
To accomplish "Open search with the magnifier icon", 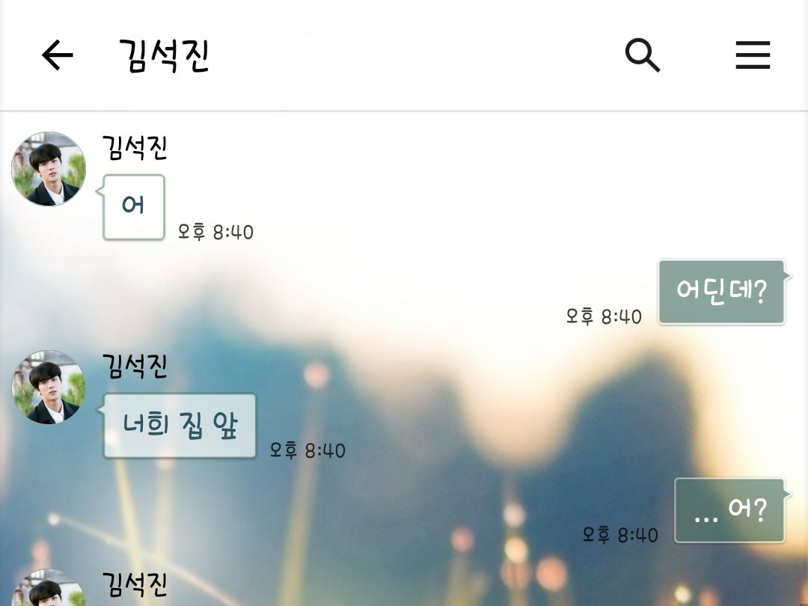I will click(x=642, y=55).
